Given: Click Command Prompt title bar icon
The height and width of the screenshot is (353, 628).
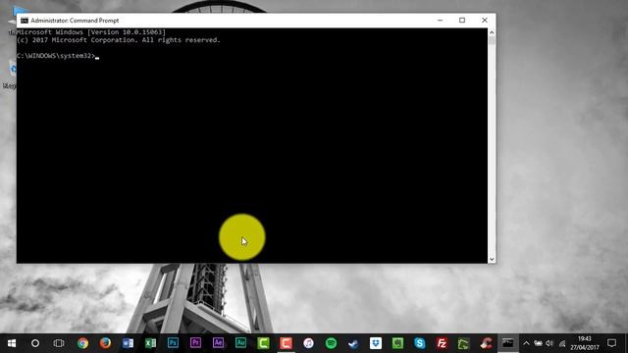Looking at the screenshot, I should click(x=25, y=21).
